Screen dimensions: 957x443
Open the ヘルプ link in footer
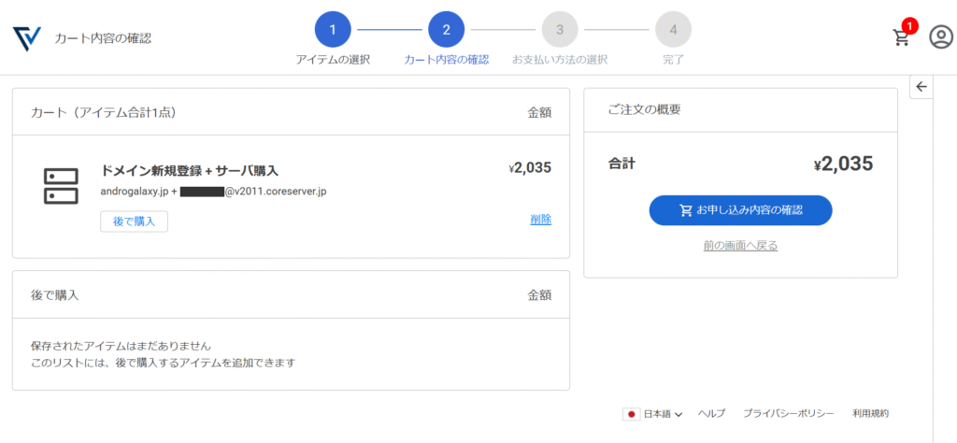click(x=711, y=414)
